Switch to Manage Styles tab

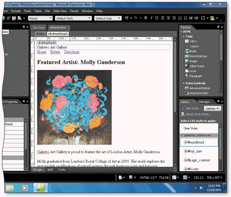point(205,102)
